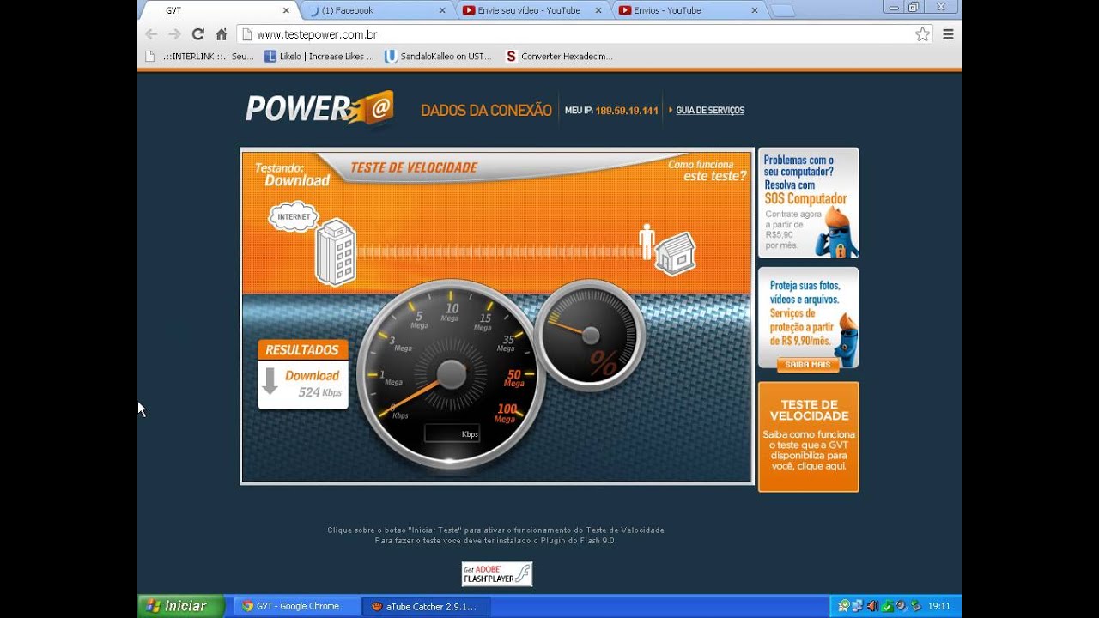The image size is (1099, 618).
Task: Switch to the GVT tab
Action: pos(217,10)
